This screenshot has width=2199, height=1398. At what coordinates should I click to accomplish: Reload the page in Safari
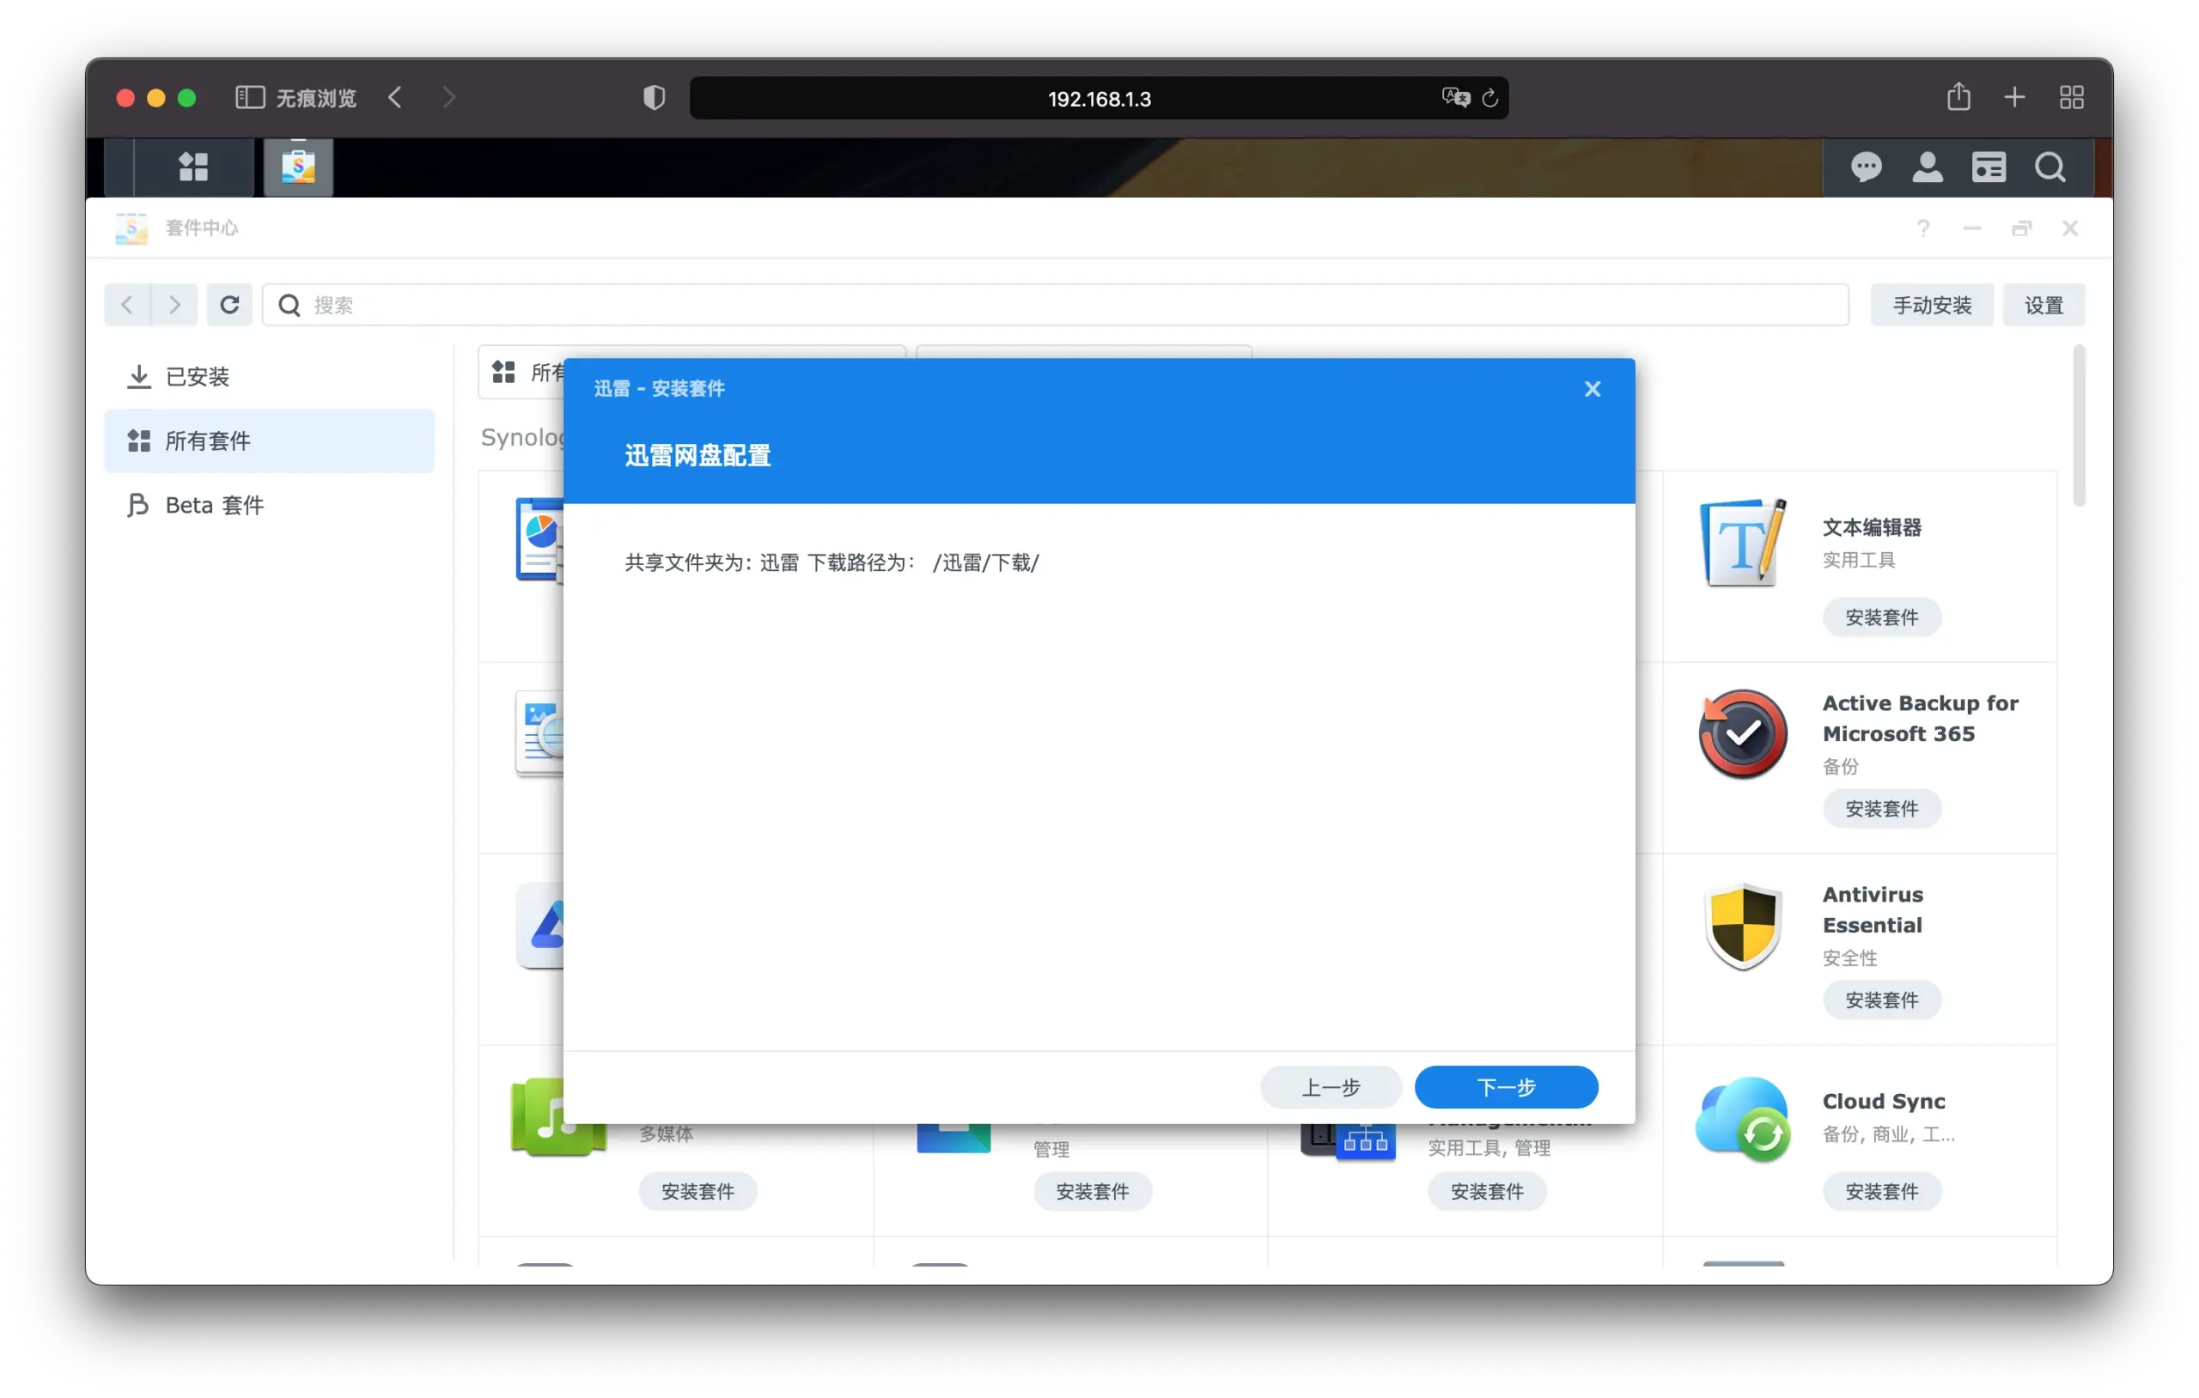(x=1490, y=98)
